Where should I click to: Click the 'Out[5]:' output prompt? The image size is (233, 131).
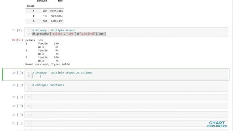click(x=17, y=40)
